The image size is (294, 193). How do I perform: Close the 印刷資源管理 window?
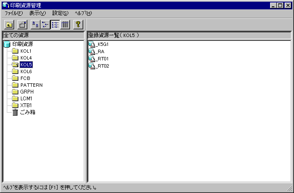tap(288, 6)
